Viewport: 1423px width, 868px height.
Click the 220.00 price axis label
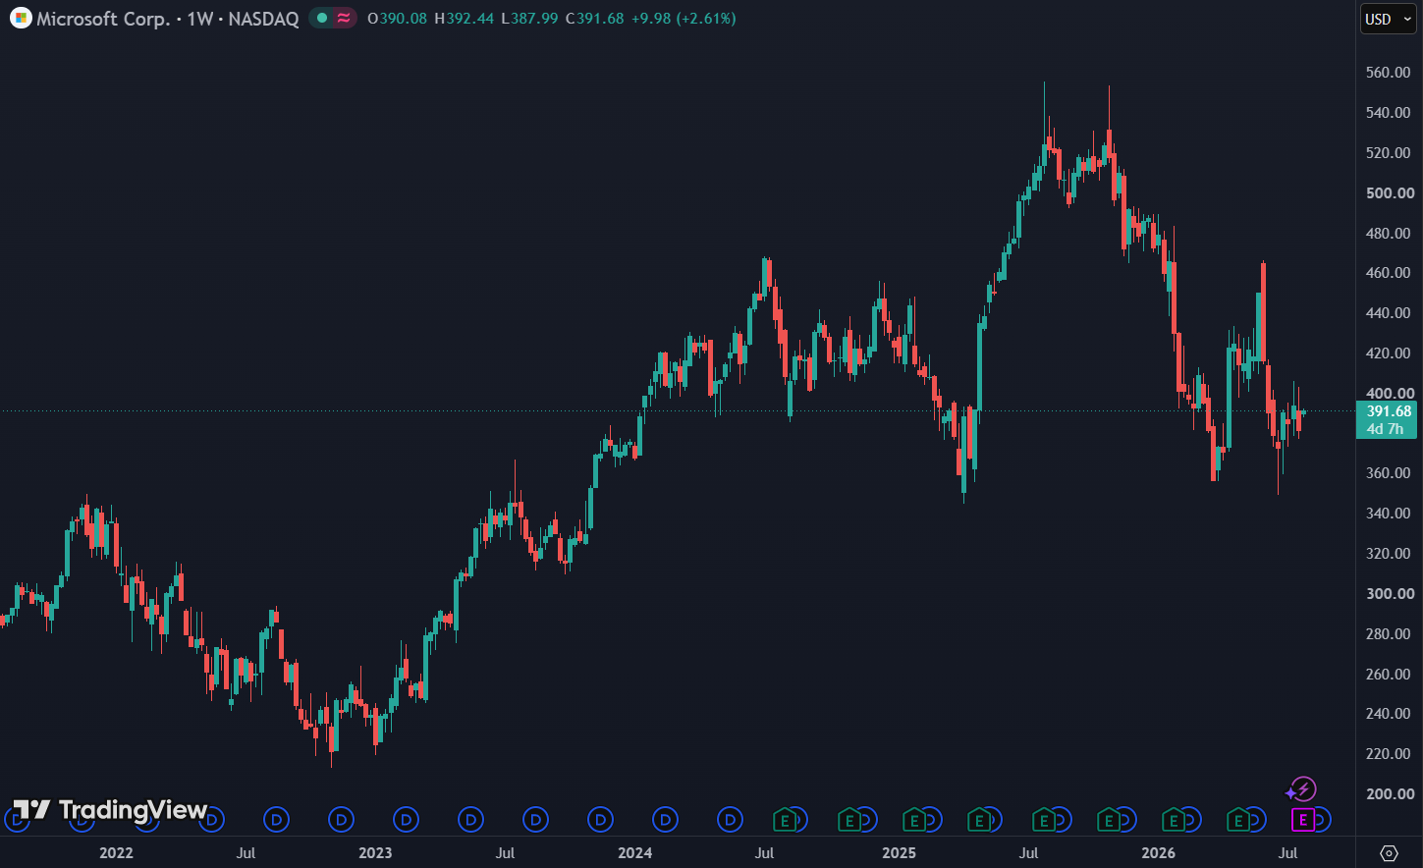click(x=1389, y=754)
